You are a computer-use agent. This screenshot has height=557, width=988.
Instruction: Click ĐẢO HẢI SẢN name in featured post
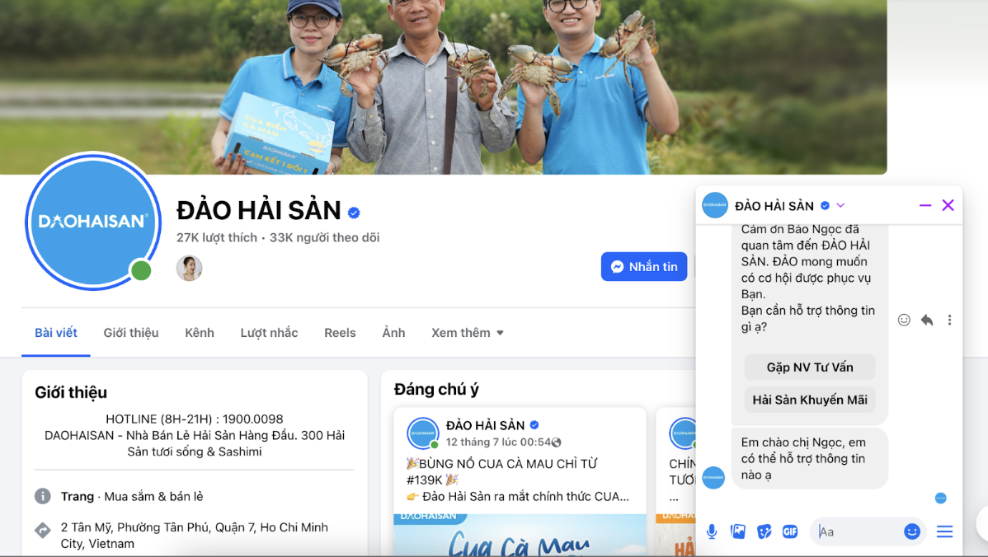tap(485, 425)
